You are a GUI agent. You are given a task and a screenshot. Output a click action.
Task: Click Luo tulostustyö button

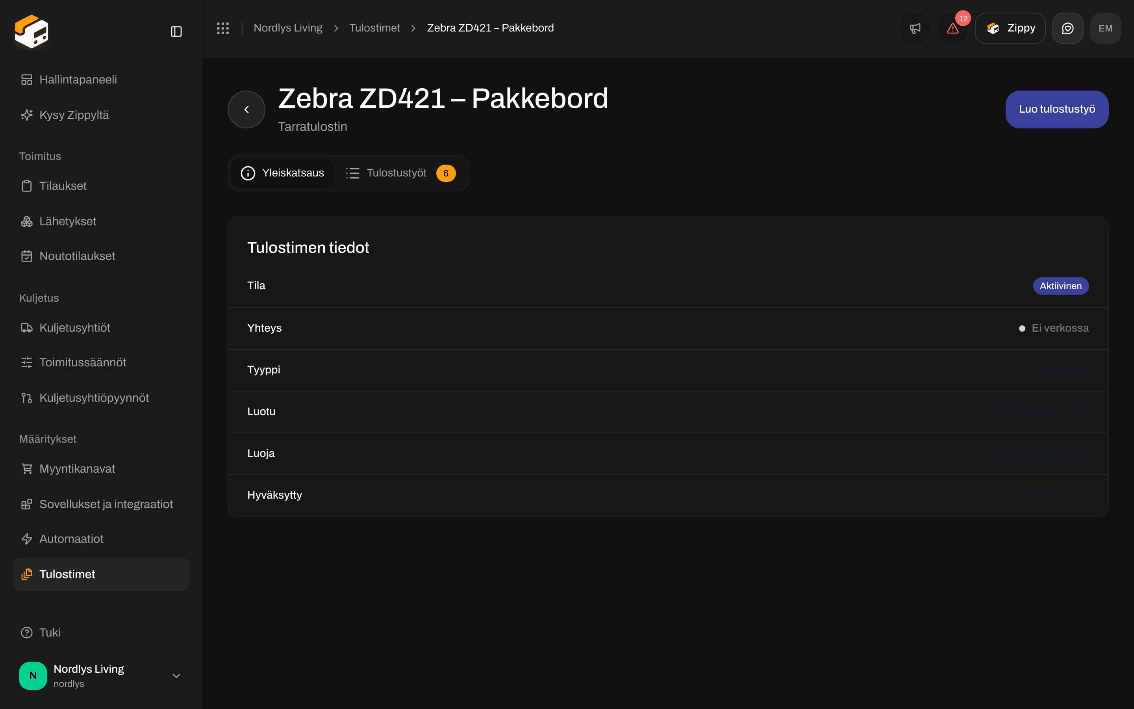(x=1057, y=109)
